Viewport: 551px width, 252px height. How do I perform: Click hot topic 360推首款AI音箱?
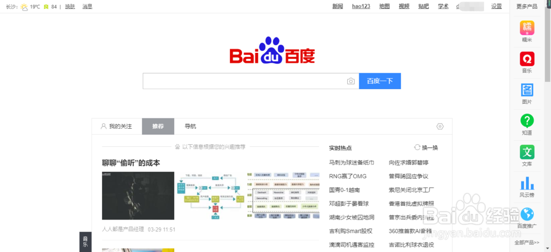coord(410,231)
